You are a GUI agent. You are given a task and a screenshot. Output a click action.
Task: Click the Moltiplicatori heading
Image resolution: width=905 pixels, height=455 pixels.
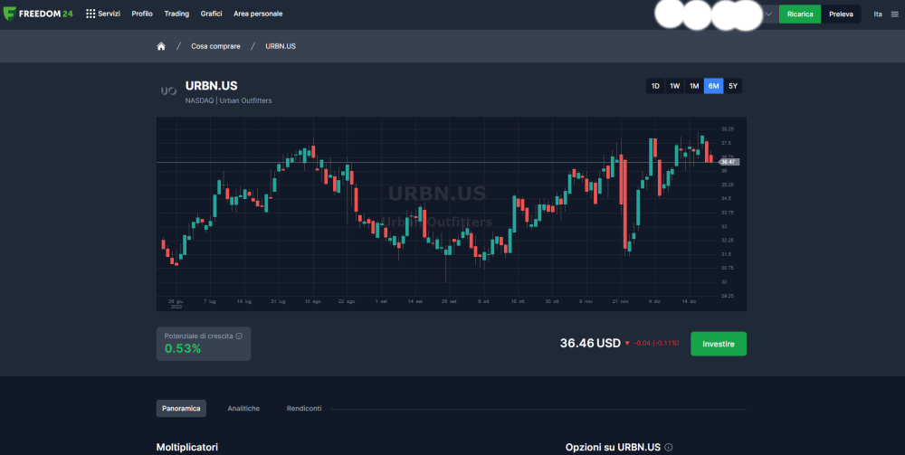coord(187,447)
